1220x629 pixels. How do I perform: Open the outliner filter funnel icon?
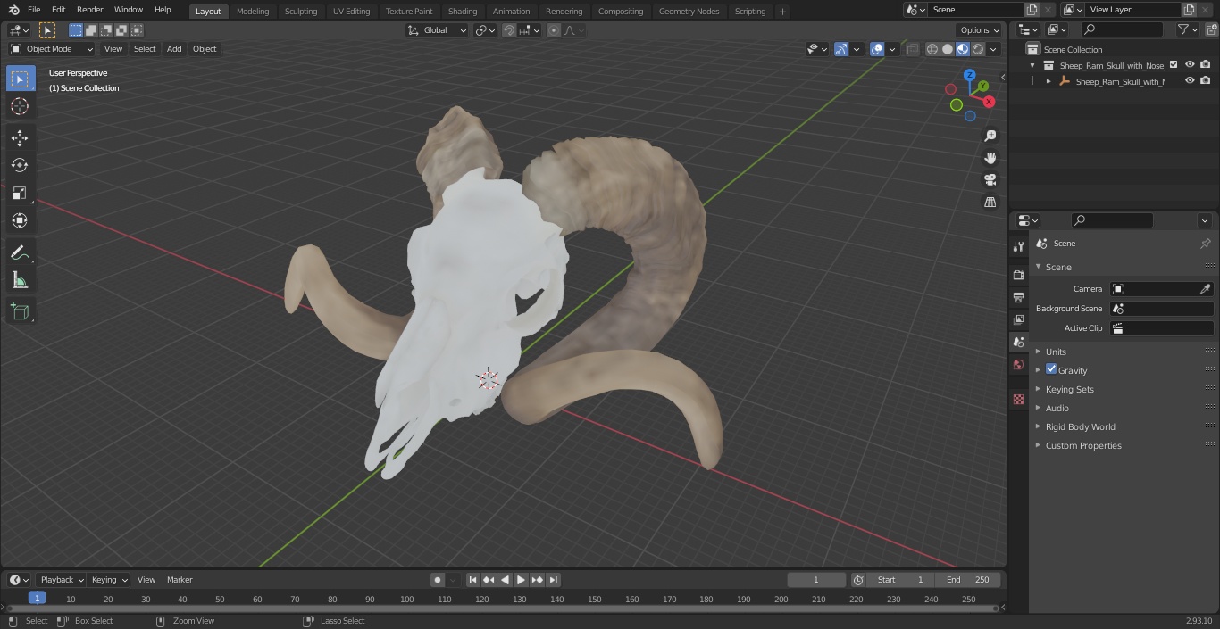(1182, 29)
